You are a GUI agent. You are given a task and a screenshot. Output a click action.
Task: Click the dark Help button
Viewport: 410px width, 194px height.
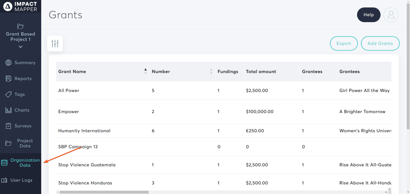[368, 15]
